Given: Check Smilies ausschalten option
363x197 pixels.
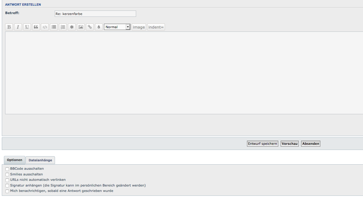Looking at the screenshot, I should [7, 175].
